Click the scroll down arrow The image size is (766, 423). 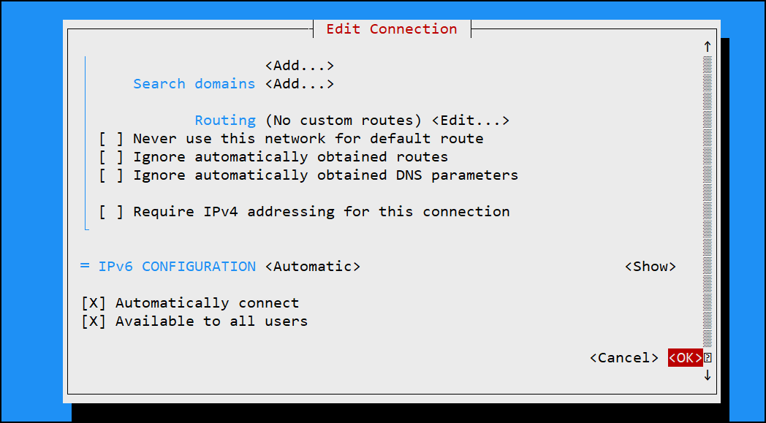pyautogui.click(x=707, y=375)
